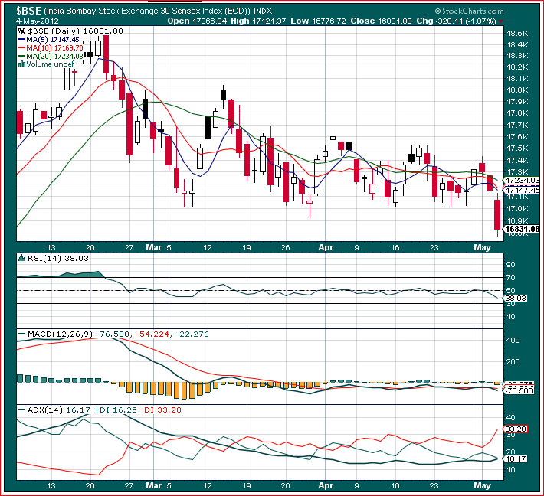Screen dimensions: 544x496
Task: Click the -54.224 MACD signal value
Action: coord(152,334)
